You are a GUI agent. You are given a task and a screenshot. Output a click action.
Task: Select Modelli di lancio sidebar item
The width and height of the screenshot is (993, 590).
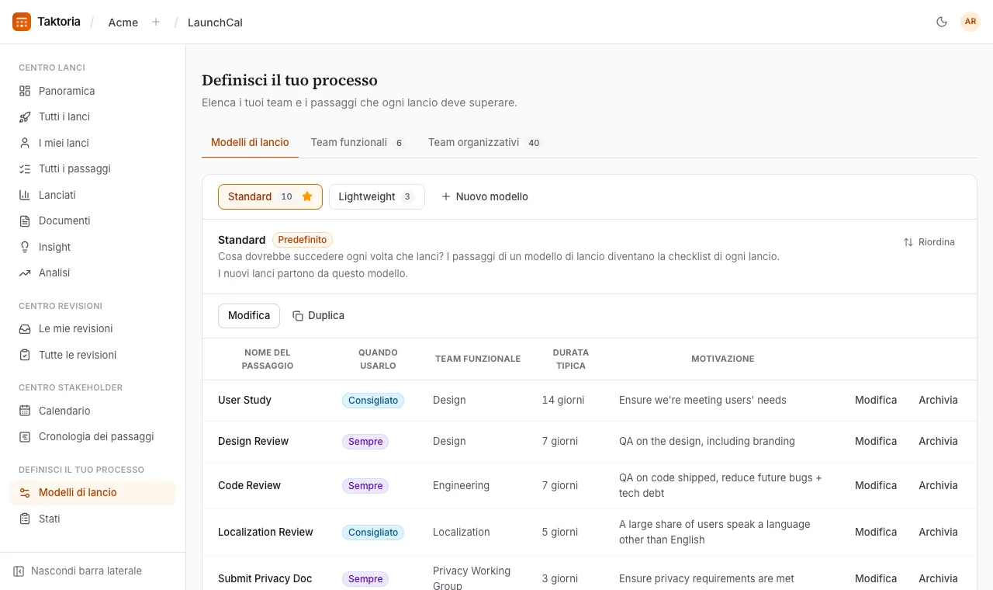[x=92, y=492]
